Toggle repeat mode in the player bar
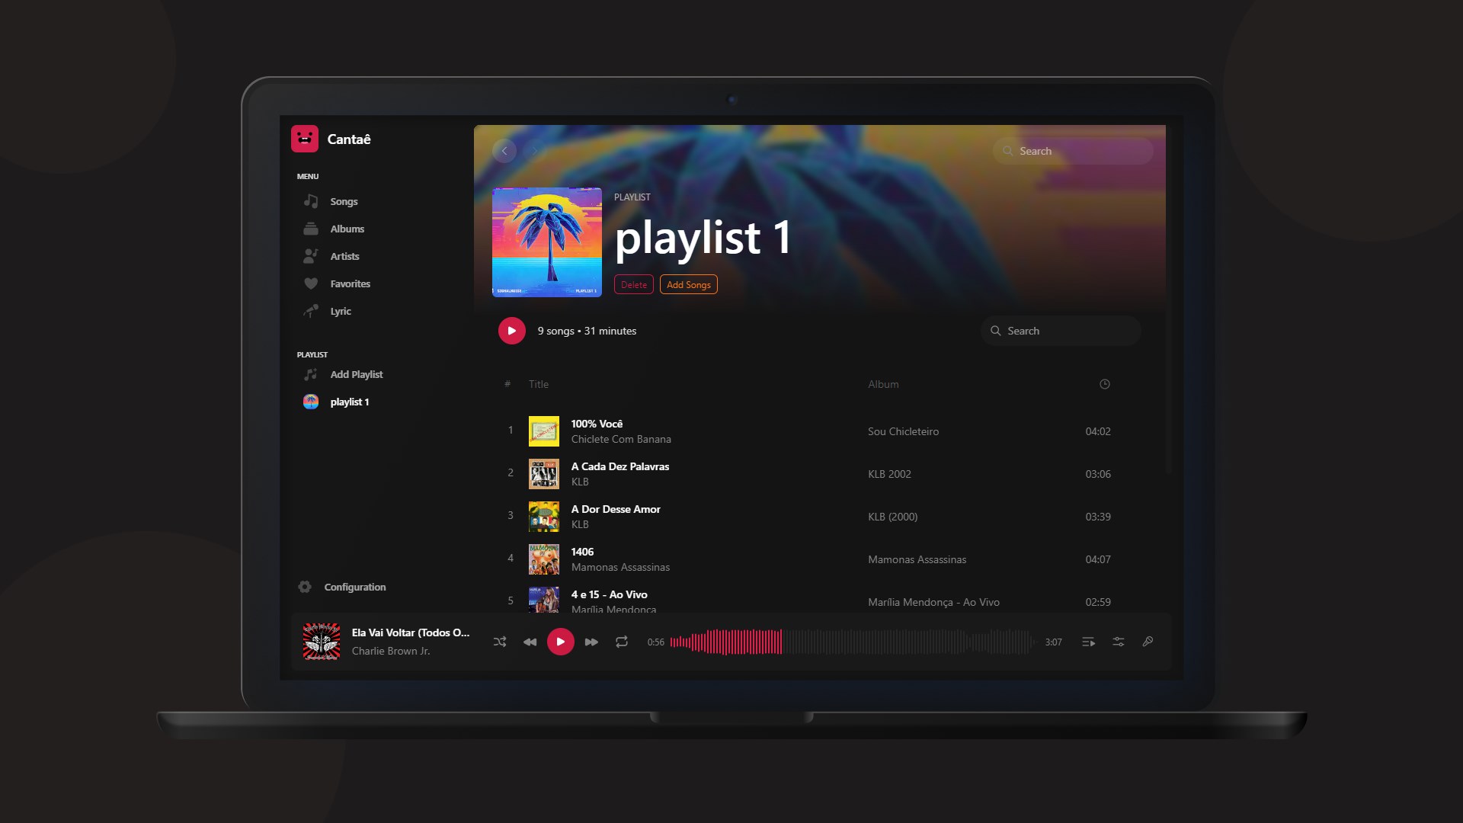1463x823 pixels. (622, 642)
